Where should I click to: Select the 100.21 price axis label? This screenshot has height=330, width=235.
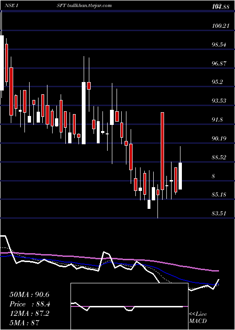pyautogui.click(x=220, y=25)
